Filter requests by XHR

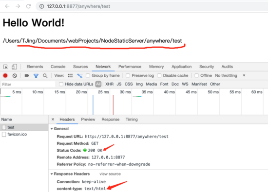(109, 84)
